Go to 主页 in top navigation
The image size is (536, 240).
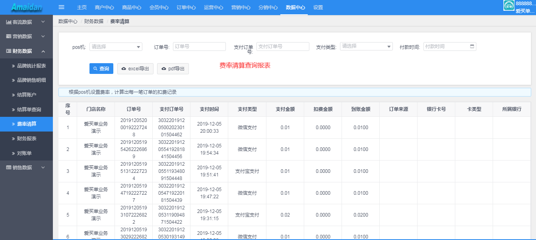coord(82,8)
